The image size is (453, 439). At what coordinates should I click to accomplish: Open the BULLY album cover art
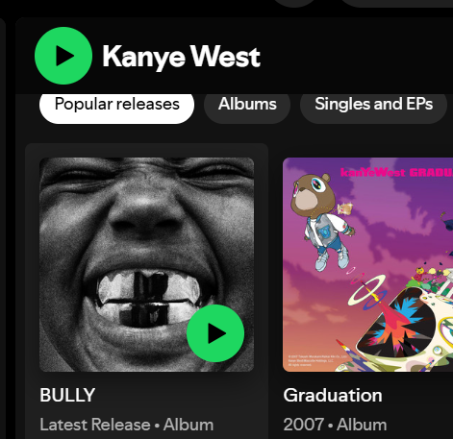[147, 264]
